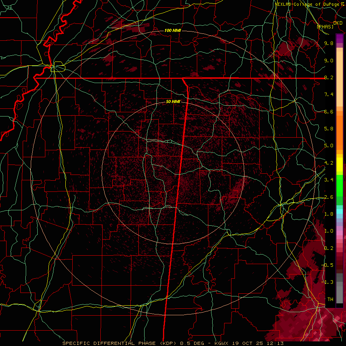This screenshot has height=346, width=346.
Task: Click the 12:13 timestamp in caption
Action: 275,343
